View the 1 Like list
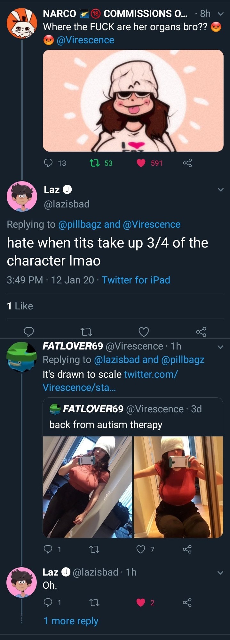 (x=20, y=306)
